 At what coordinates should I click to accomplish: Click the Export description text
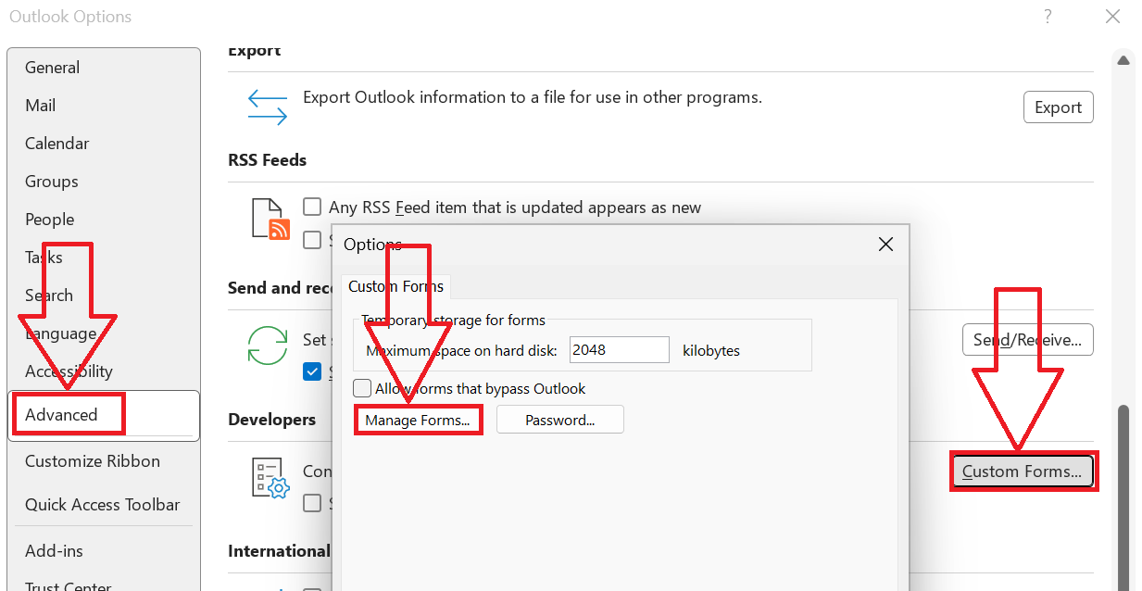(533, 97)
